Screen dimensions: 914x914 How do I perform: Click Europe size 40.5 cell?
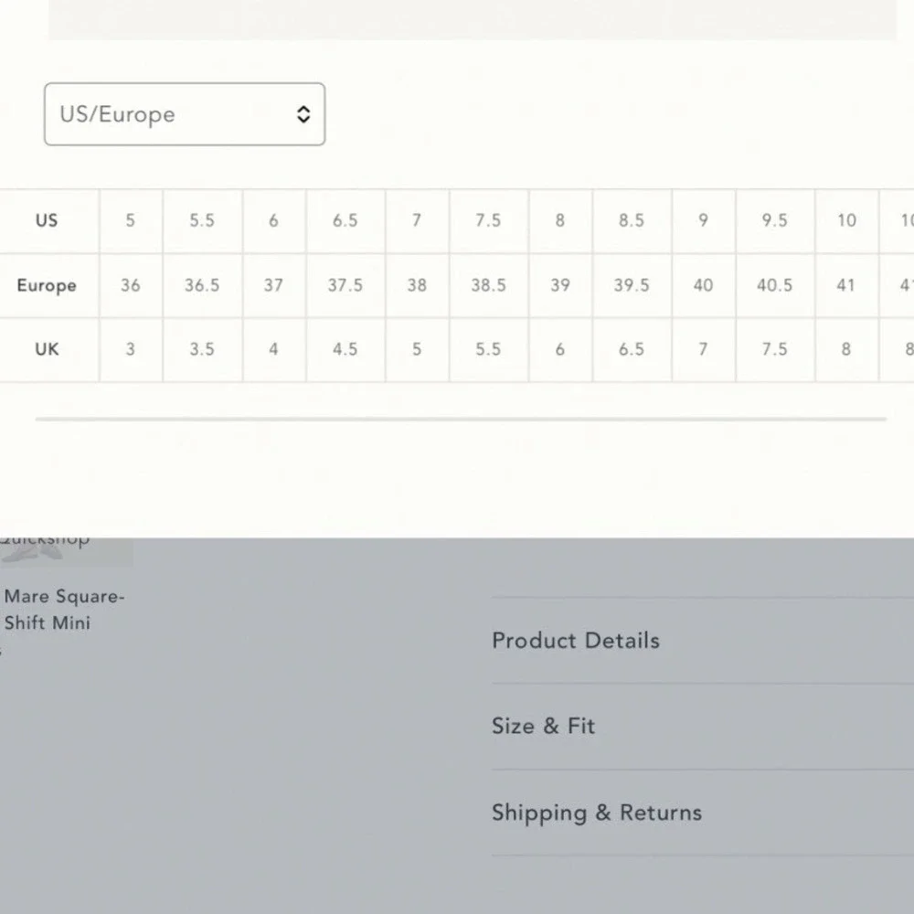775,285
